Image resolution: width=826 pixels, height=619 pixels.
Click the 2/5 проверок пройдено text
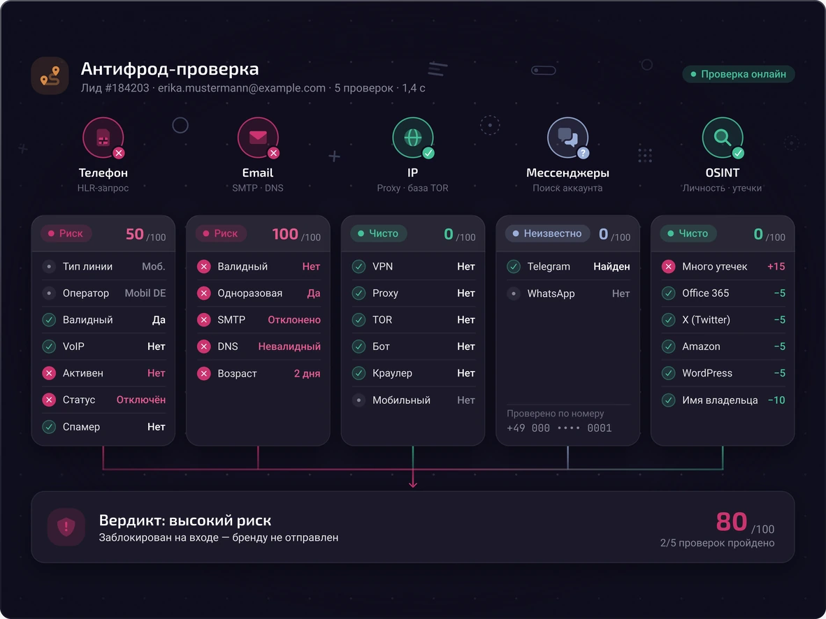pyautogui.click(x=717, y=543)
